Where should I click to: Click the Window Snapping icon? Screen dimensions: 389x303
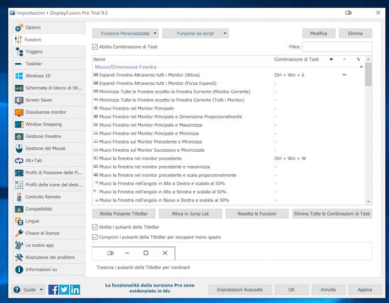tap(19, 124)
